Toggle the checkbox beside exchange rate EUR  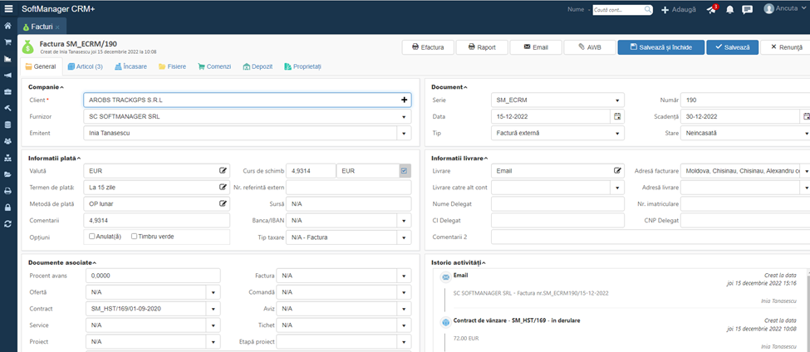point(405,170)
